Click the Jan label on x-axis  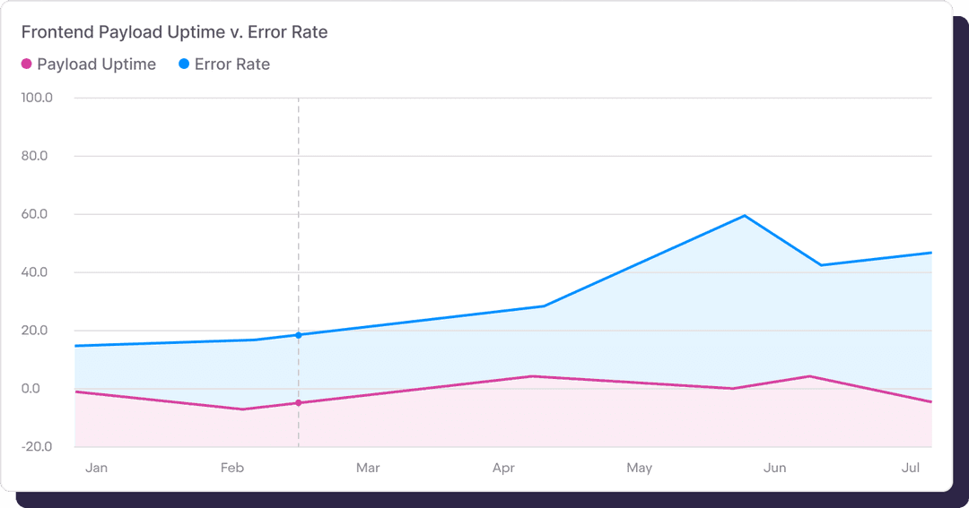[x=96, y=468]
